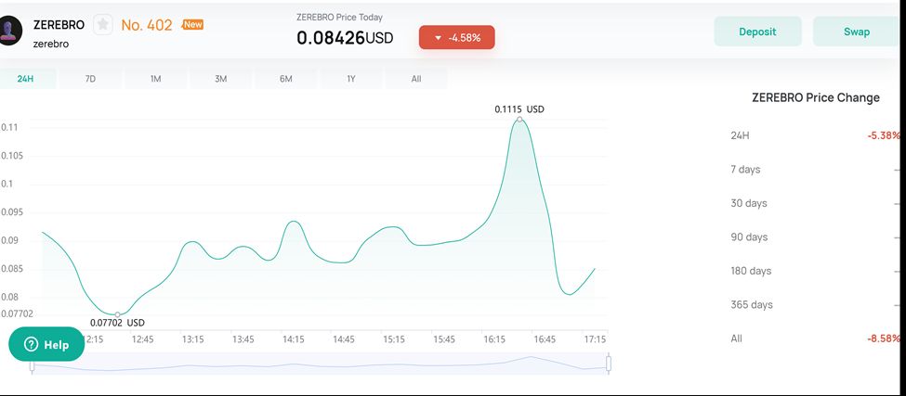Click the left handle of chart range slider
This screenshot has height=396, width=906.
(33, 364)
